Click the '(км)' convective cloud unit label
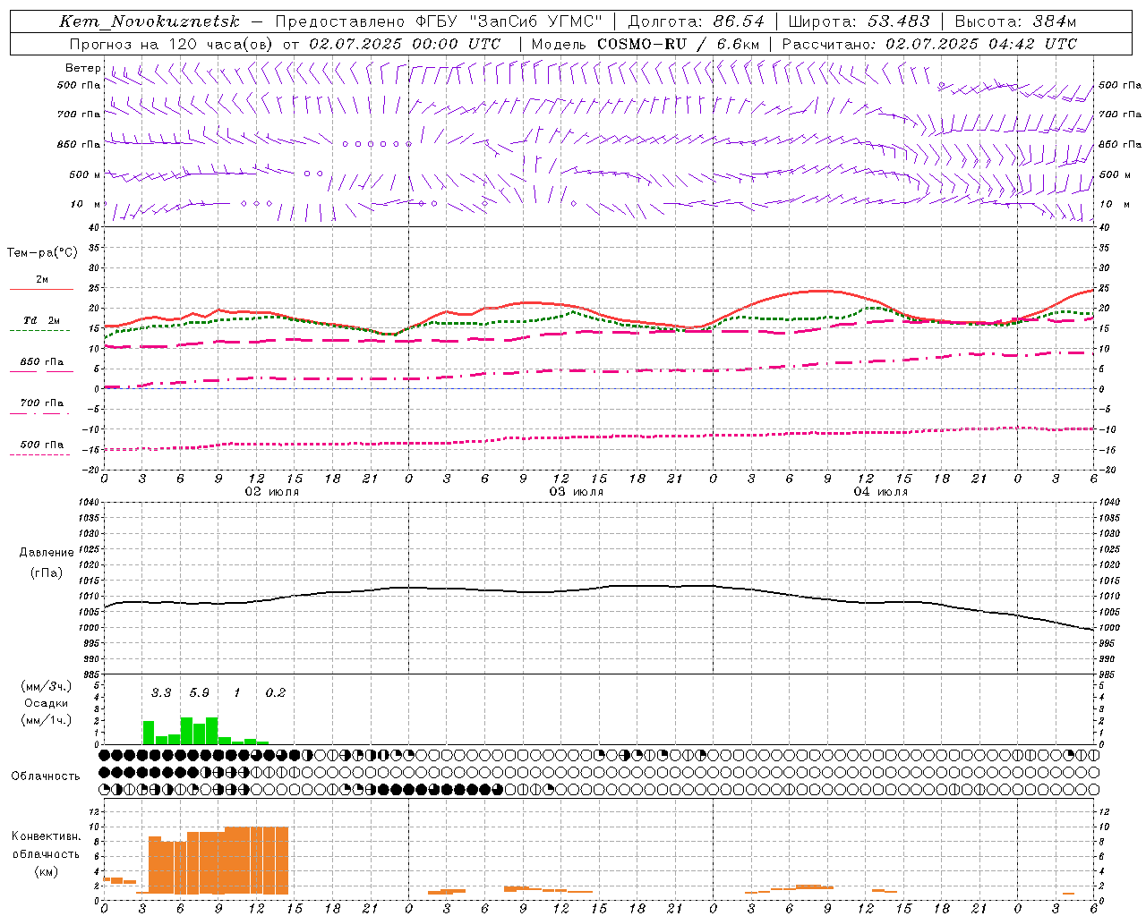 [46, 870]
